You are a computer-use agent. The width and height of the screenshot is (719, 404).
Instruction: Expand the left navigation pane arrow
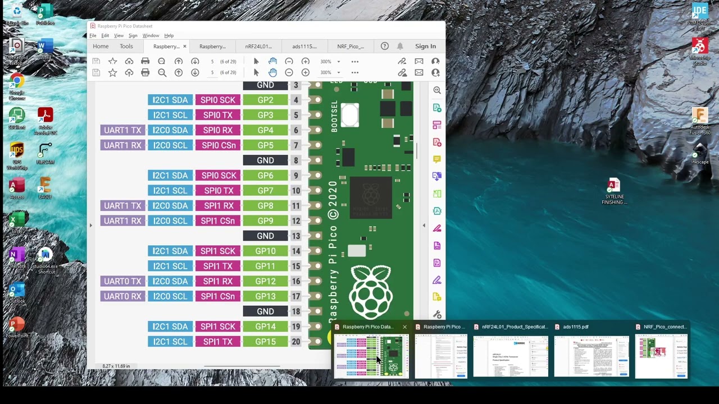click(90, 226)
